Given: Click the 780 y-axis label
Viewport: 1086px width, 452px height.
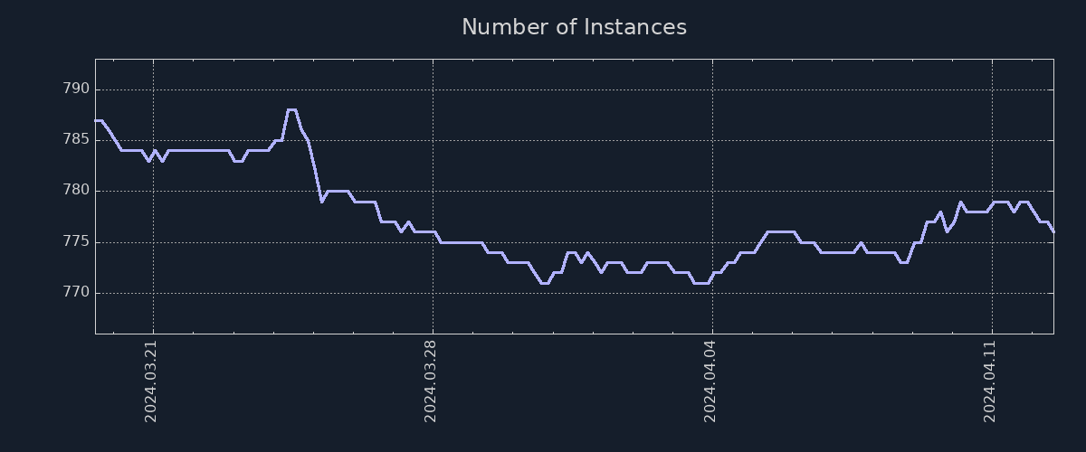Looking at the screenshot, I should coord(76,191).
